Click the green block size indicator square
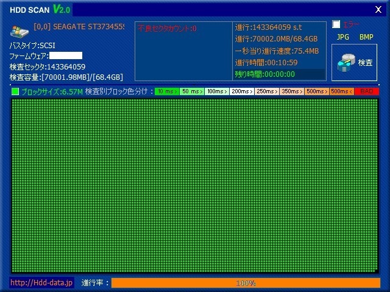 [15, 91]
